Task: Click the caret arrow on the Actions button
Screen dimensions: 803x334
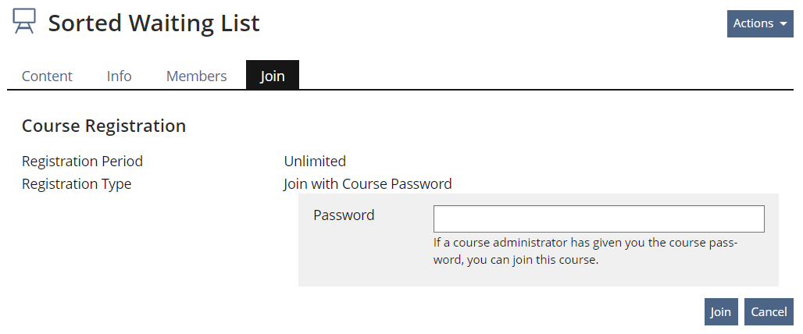Action: 783,24
